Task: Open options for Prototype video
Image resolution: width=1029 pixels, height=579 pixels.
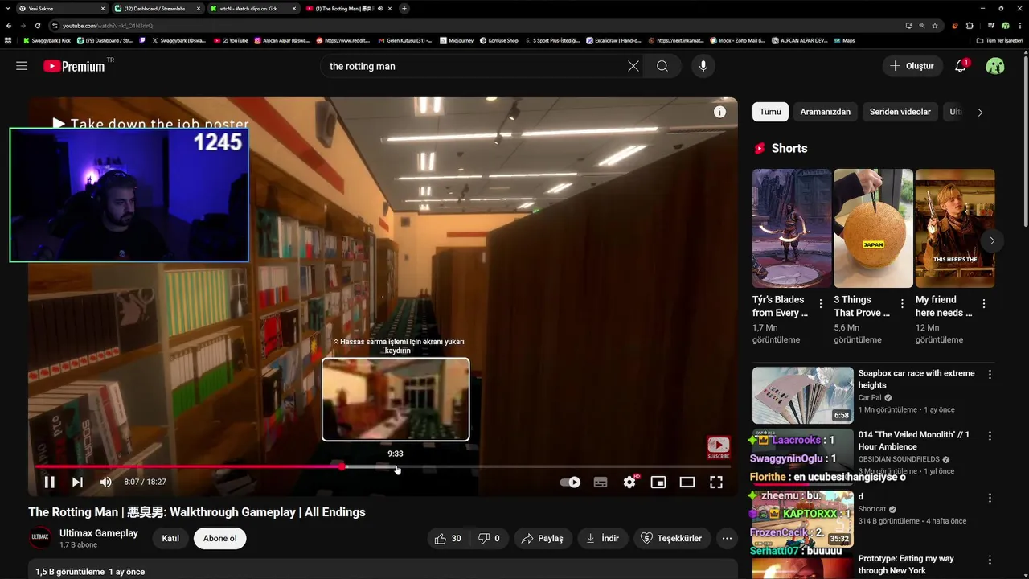Action: pyautogui.click(x=990, y=560)
